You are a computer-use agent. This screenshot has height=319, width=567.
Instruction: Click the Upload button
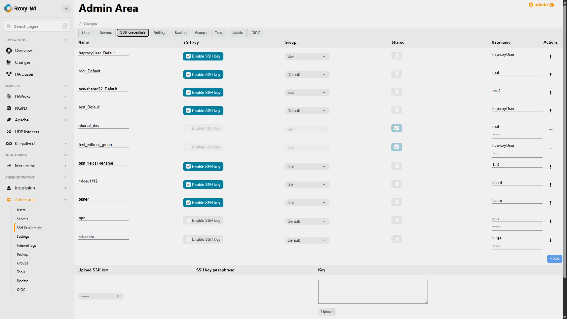coord(327,312)
